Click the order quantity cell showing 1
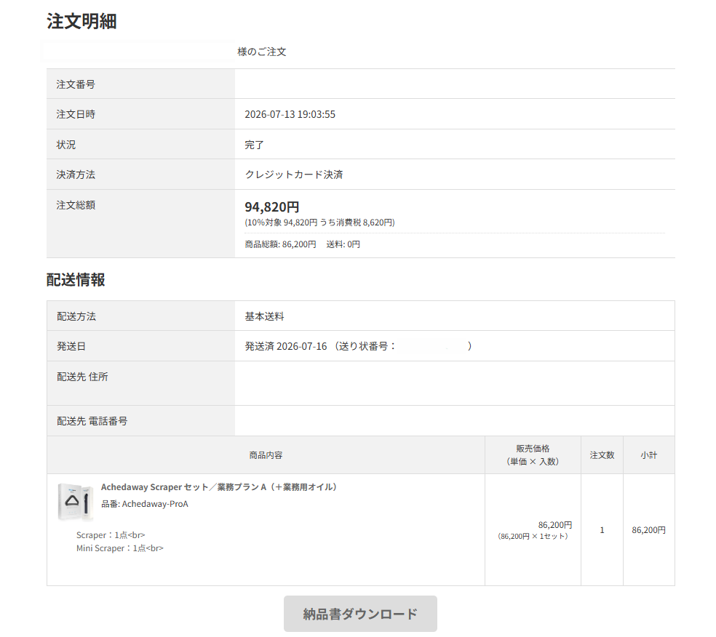 point(602,530)
